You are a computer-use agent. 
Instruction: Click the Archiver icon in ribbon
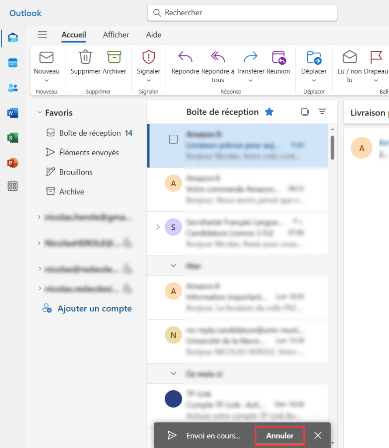(x=114, y=57)
